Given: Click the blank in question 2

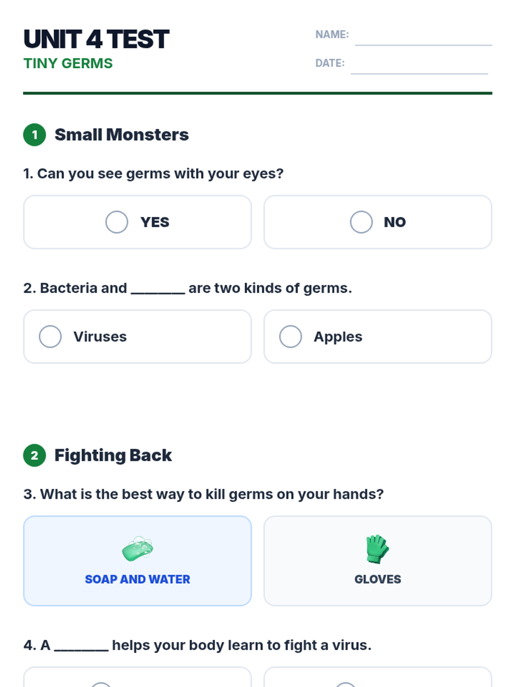Looking at the screenshot, I should click(158, 289).
